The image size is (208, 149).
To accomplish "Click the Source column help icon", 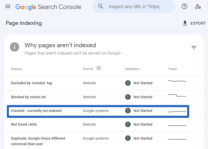I will point(99,68).
